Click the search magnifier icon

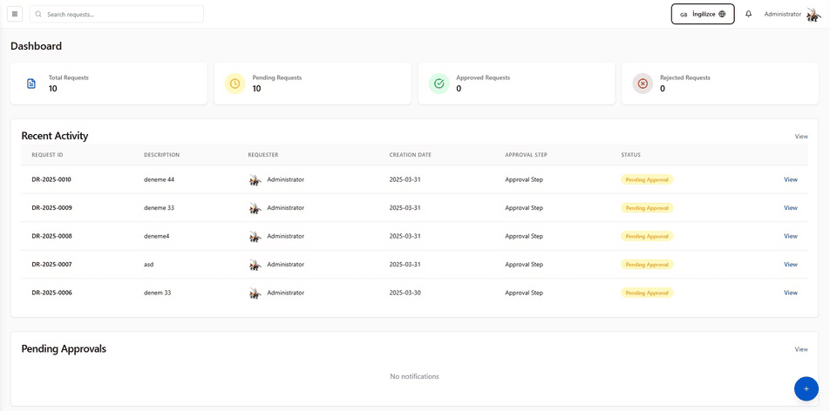pos(38,14)
